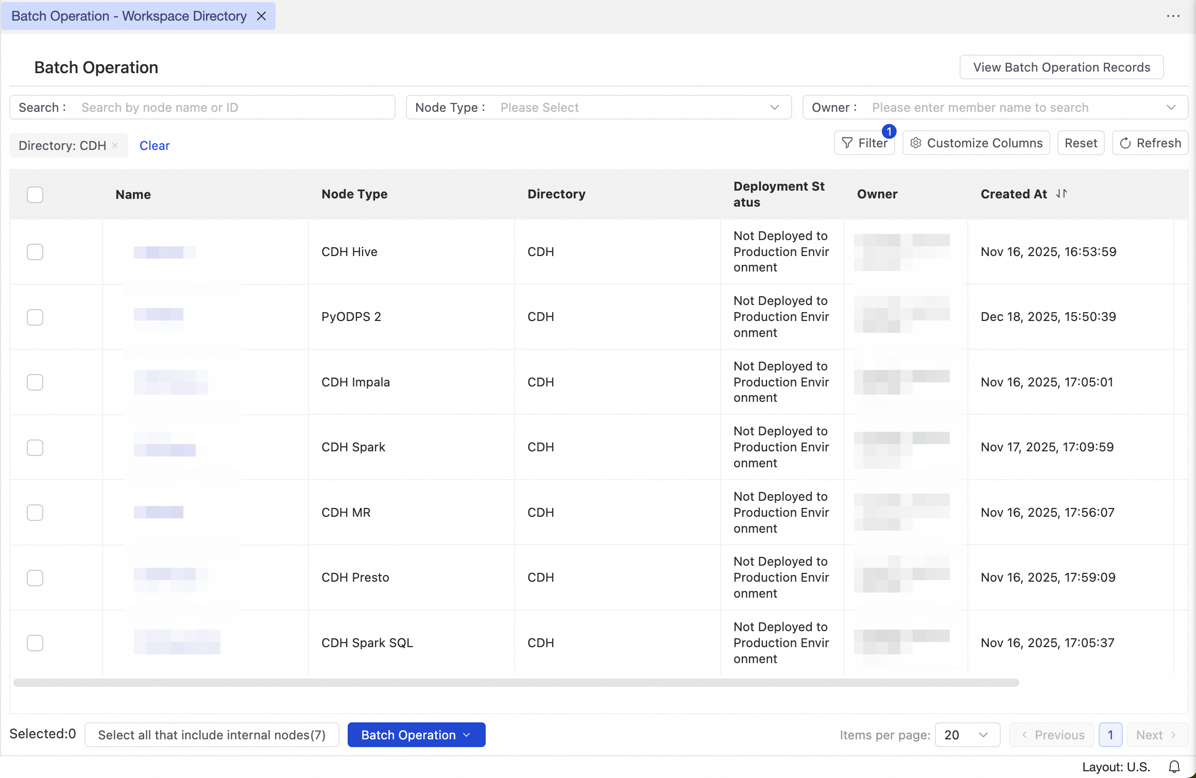Screen dimensions: 1196x778
Task: Toggle the select-all header checkbox
Action: pos(35,194)
